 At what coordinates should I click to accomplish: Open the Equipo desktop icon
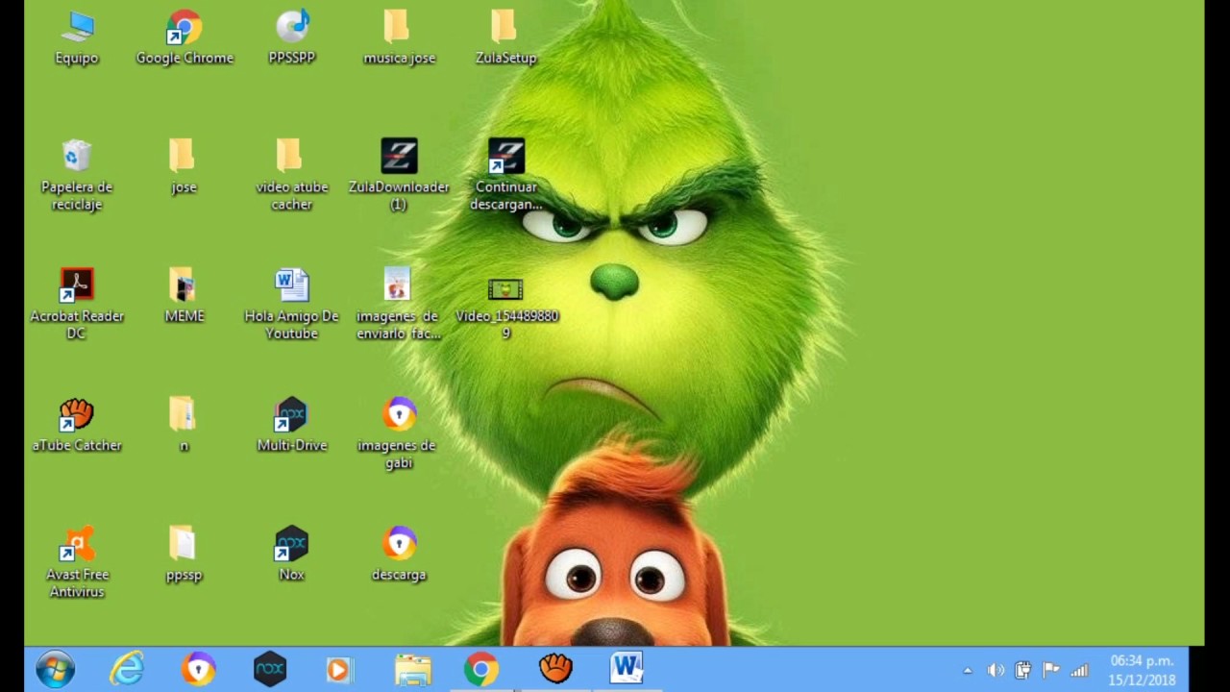[x=77, y=38]
